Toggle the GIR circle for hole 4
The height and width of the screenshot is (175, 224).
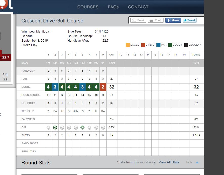click(x=69, y=128)
